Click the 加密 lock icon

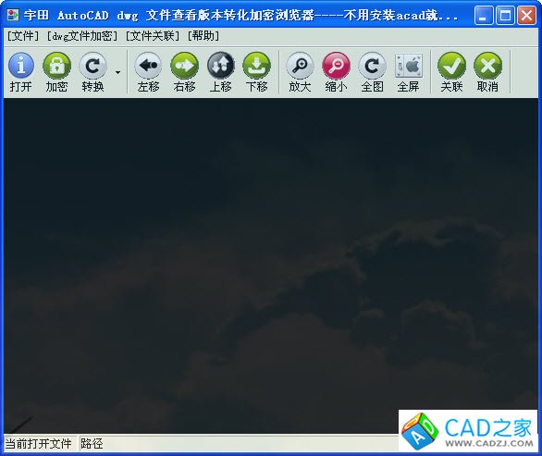[x=56, y=72]
